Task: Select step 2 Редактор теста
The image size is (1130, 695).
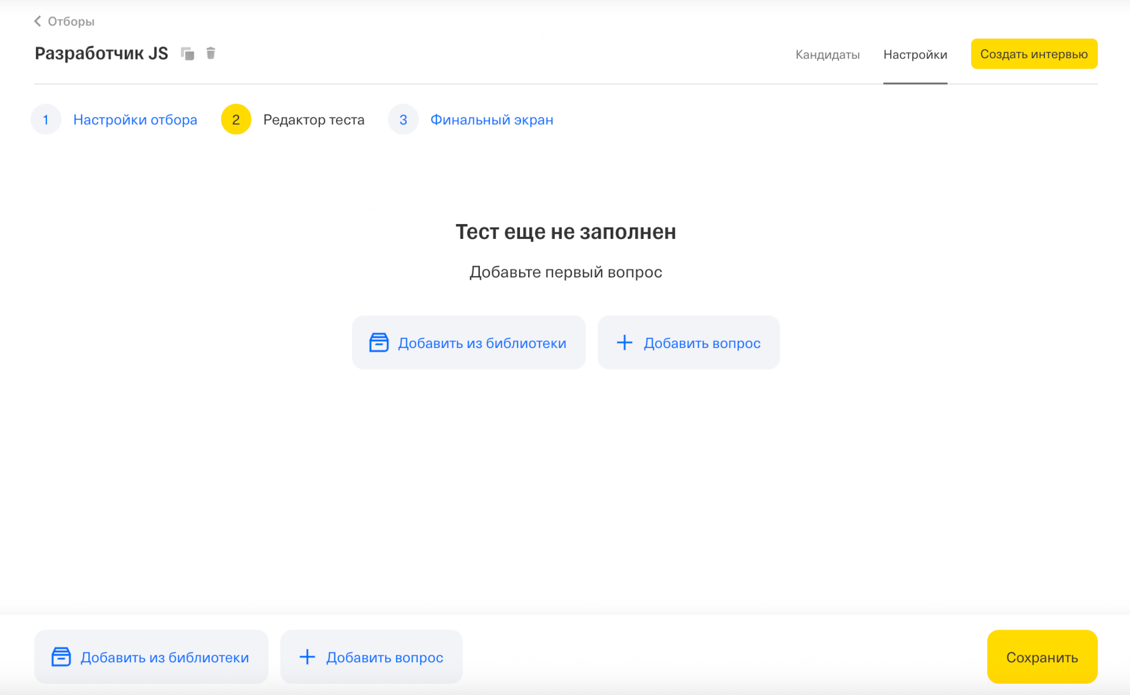Action: click(314, 120)
